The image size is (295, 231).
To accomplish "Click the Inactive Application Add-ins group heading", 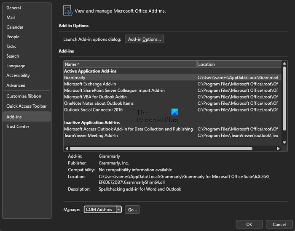I will pyautogui.click(x=92, y=122).
